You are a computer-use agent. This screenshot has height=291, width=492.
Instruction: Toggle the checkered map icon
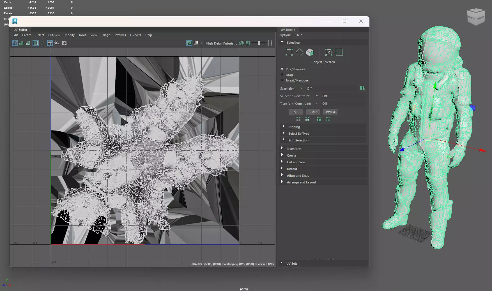pyautogui.click(x=196, y=43)
